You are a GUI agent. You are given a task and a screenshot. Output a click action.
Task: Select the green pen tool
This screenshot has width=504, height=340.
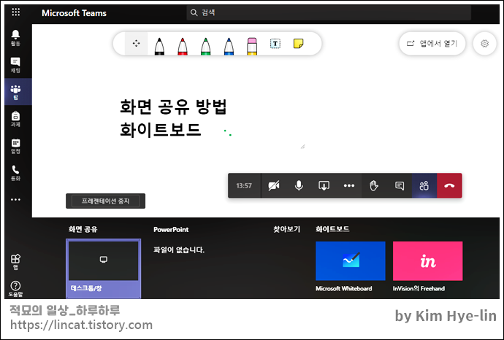pos(206,46)
